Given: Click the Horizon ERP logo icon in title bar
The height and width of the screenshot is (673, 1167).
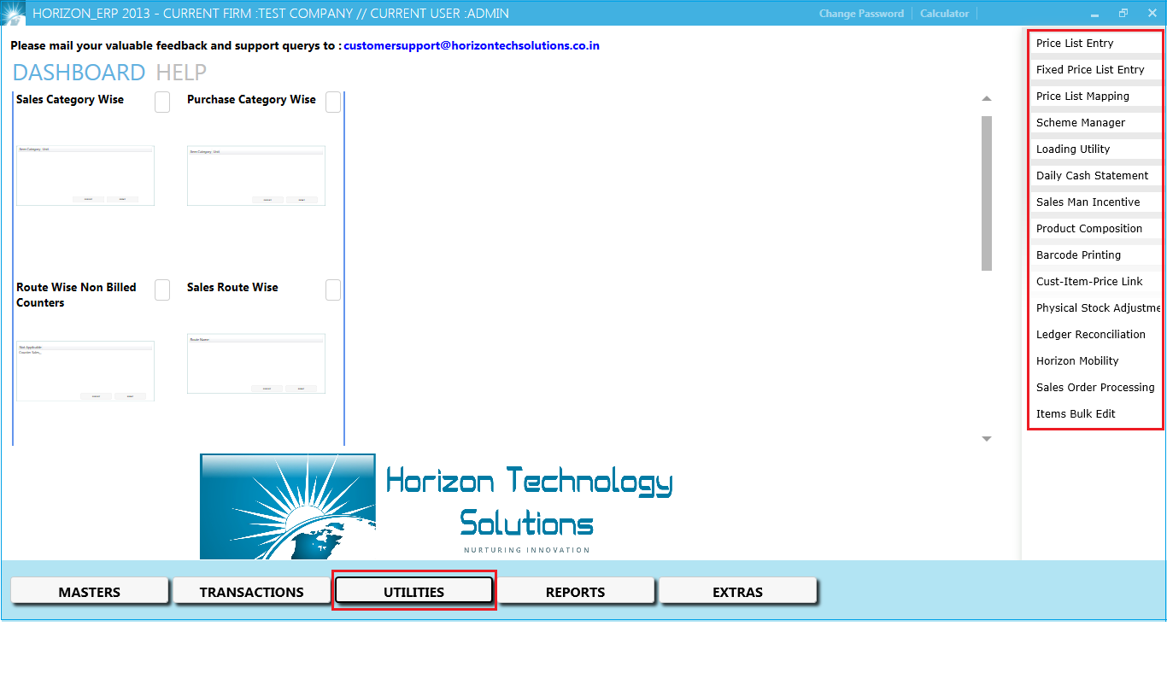Looking at the screenshot, I should tap(12, 13).
